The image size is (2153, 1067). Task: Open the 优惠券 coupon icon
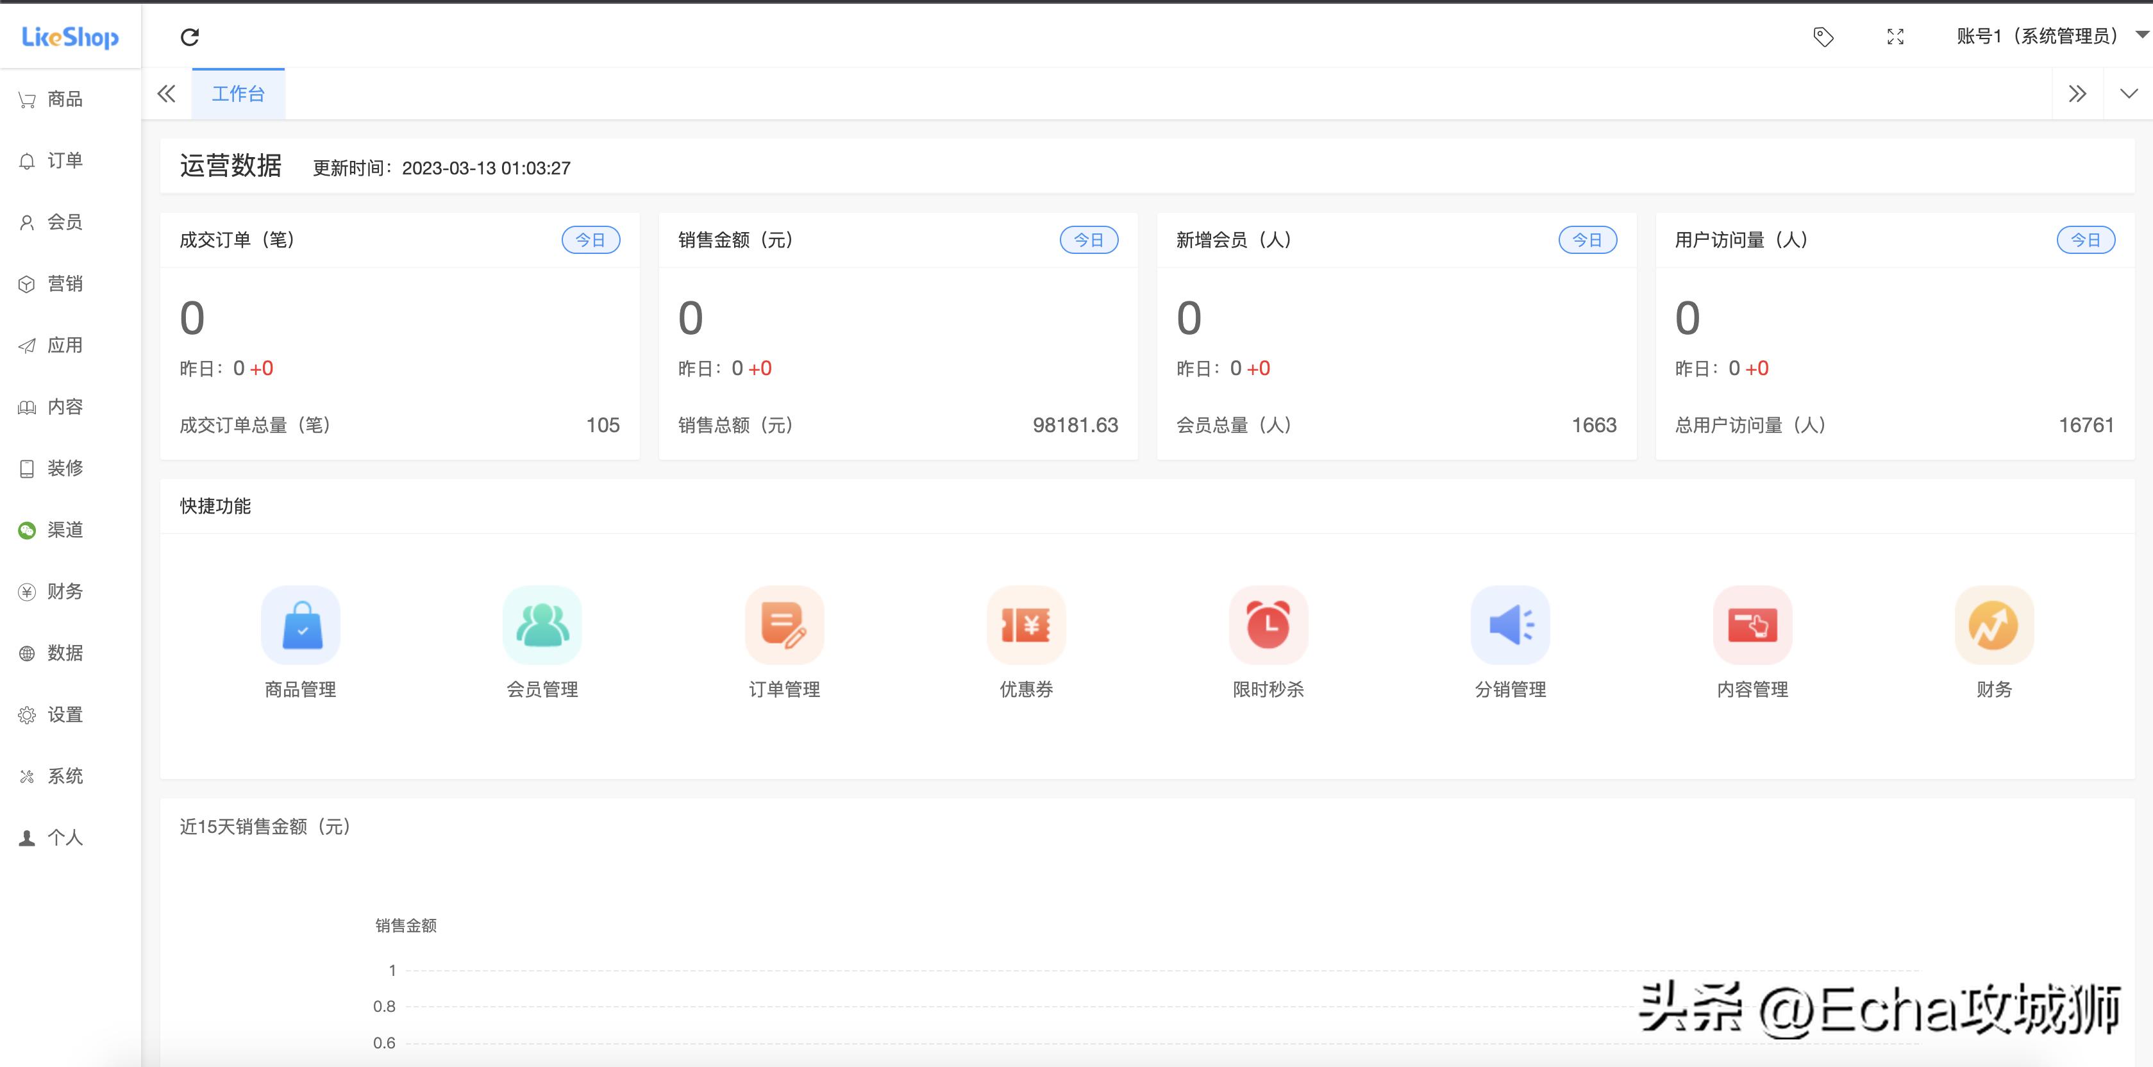(x=1025, y=625)
